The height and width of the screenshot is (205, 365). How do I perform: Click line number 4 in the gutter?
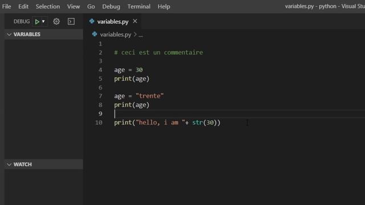coord(100,70)
